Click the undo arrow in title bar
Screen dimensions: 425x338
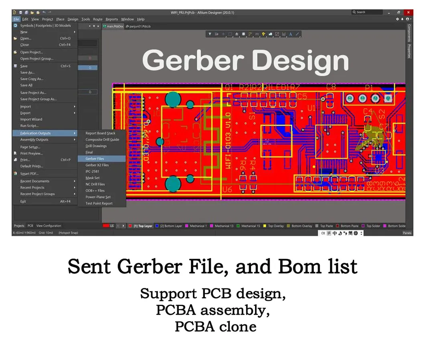(44, 12)
